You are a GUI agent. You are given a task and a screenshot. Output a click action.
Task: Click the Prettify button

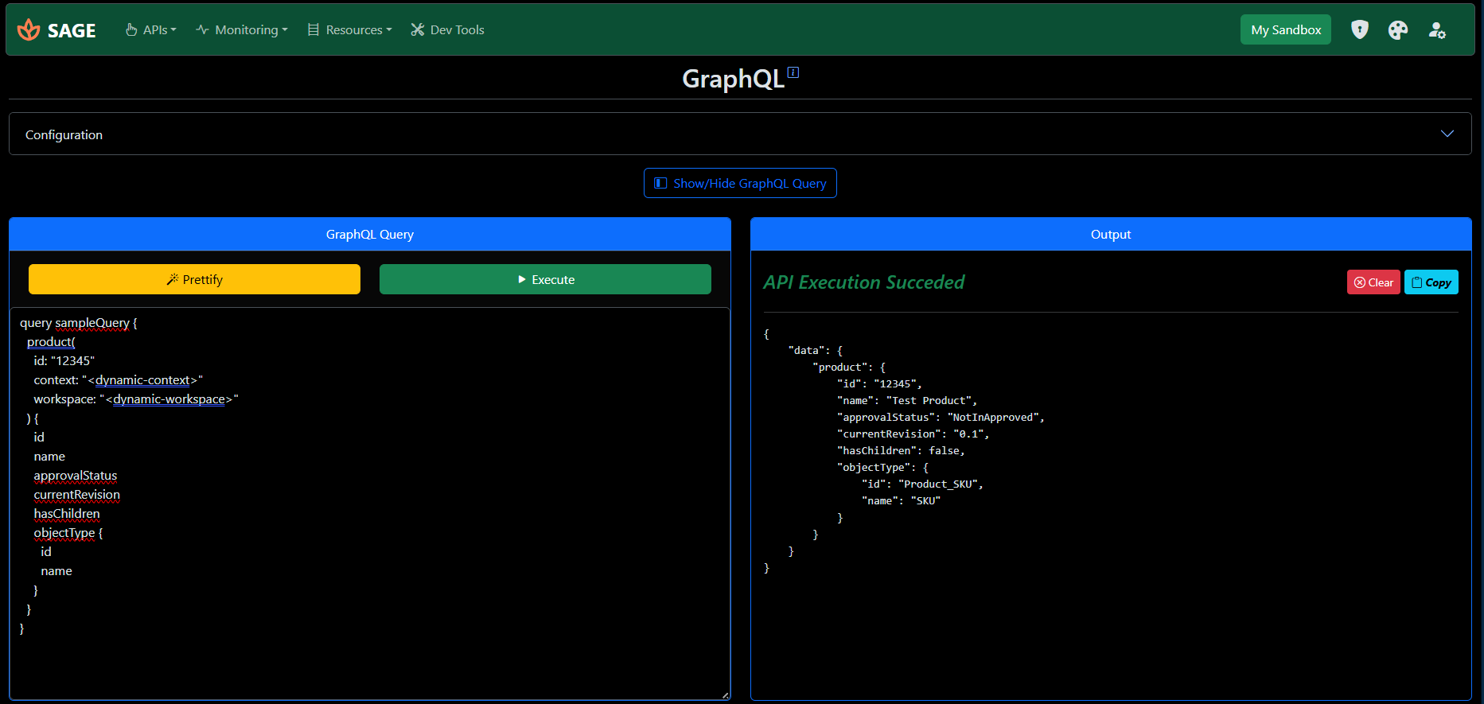194,279
